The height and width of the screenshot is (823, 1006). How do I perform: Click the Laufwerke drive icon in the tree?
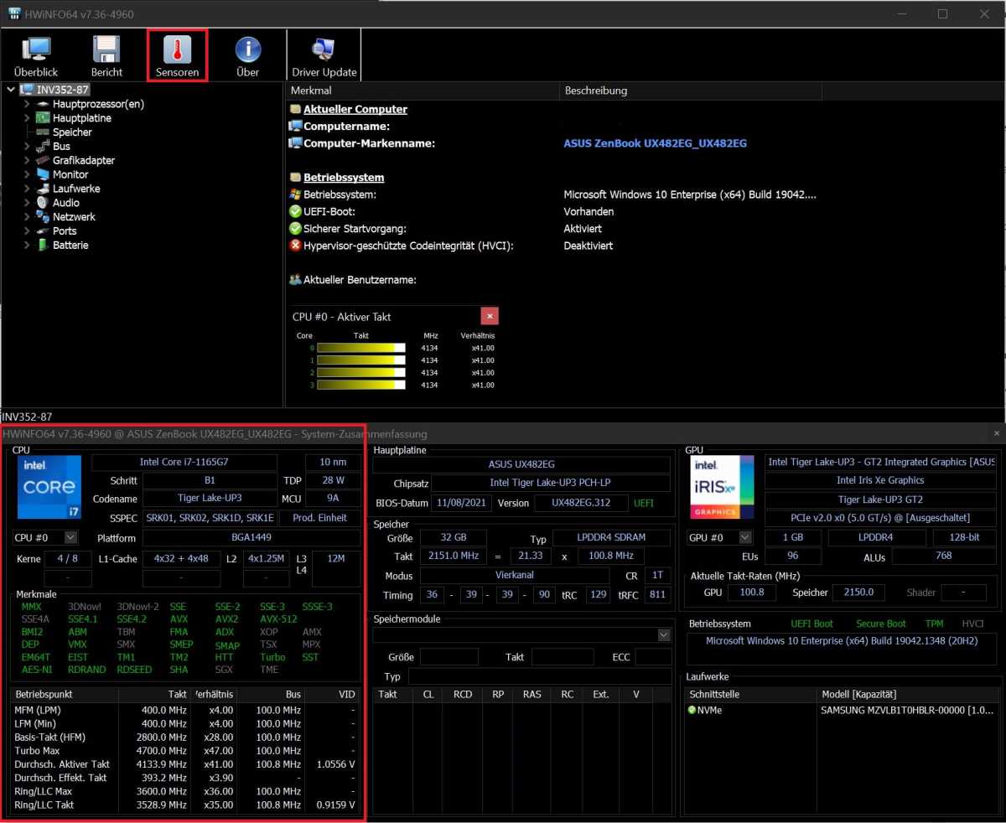click(44, 189)
